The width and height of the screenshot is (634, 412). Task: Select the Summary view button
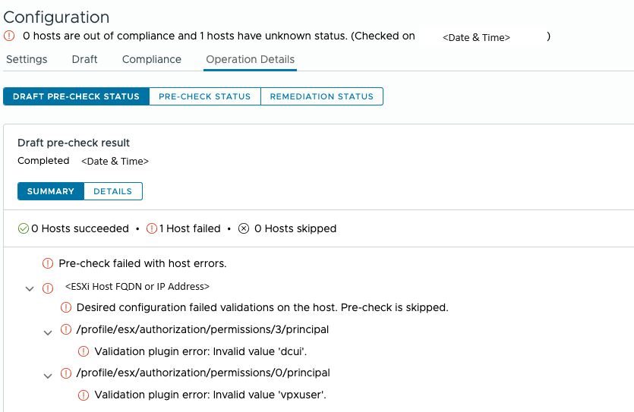click(51, 191)
